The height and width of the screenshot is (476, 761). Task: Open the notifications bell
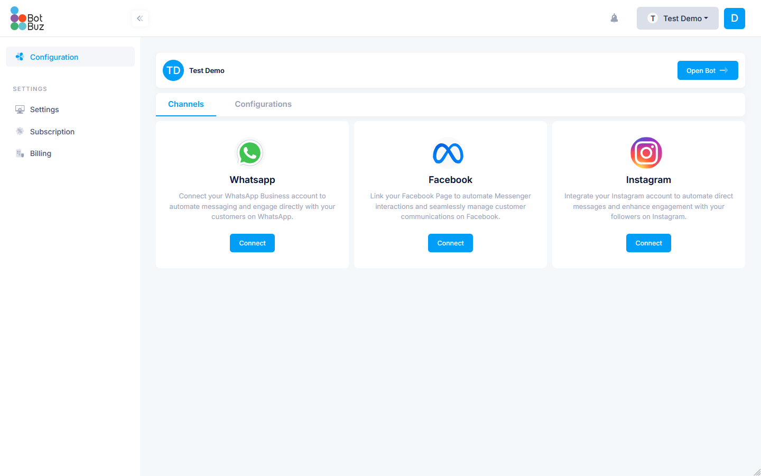(x=614, y=19)
